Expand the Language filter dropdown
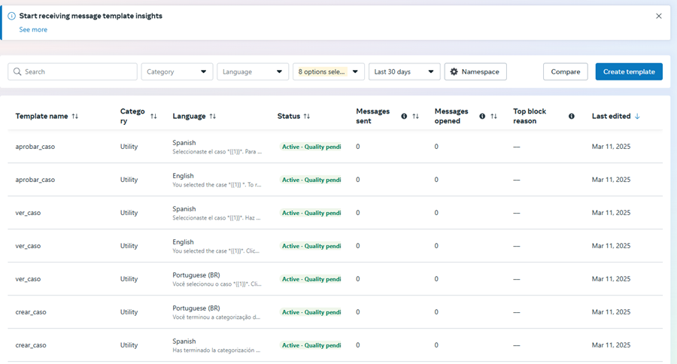The image size is (677, 364). (253, 71)
